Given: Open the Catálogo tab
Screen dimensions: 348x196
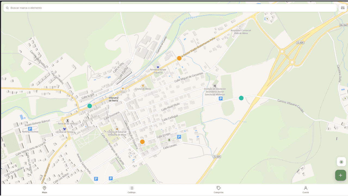Looking at the screenshot, I should click(x=132, y=190).
